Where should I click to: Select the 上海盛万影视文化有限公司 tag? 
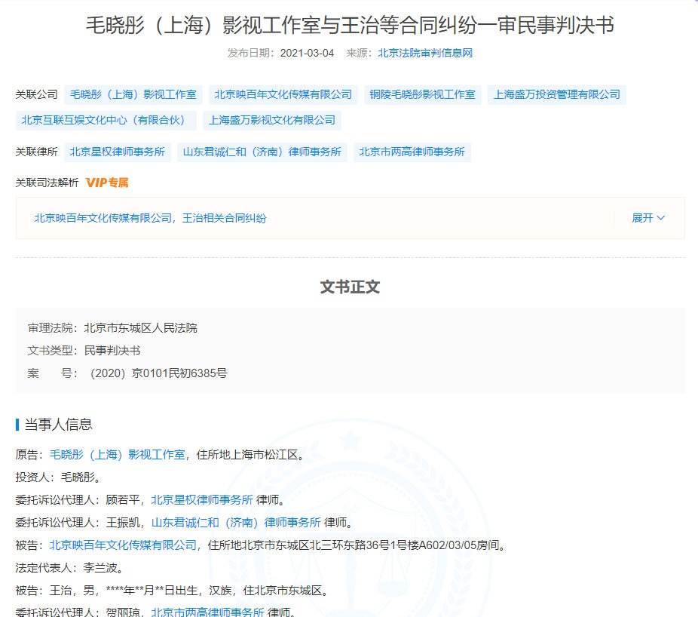[272, 120]
